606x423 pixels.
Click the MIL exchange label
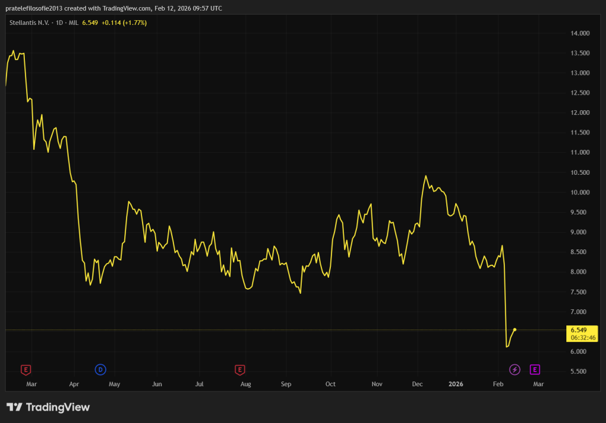pyautogui.click(x=73, y=23)
